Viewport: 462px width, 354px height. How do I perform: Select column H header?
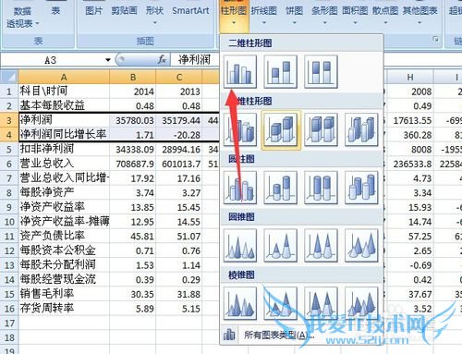410,77
